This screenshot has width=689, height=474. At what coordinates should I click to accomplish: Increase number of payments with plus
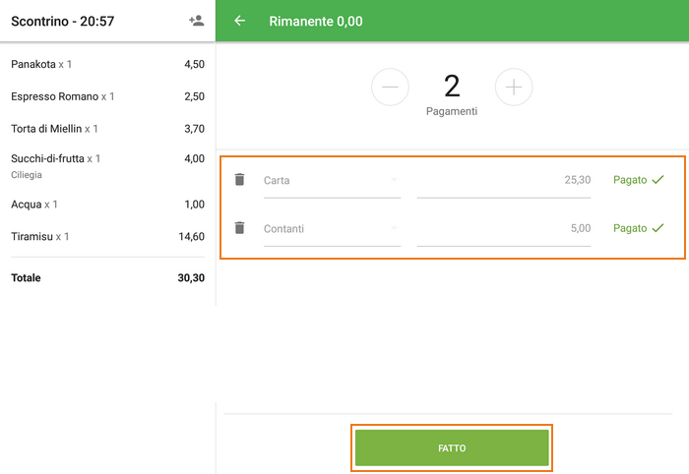pyautogui.click(x=513, y=88)
